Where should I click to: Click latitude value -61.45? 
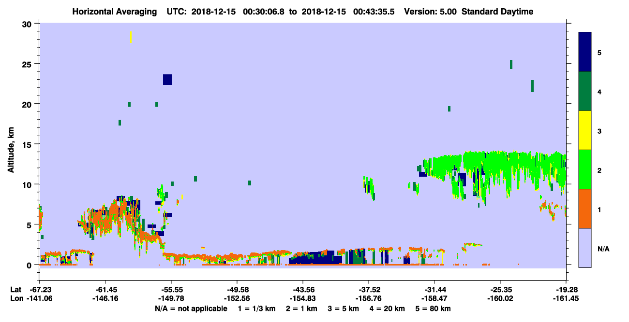tap(105, 290)
